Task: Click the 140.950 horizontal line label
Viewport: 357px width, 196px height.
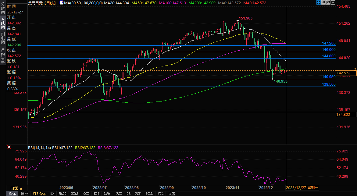Action: pyautogui.click(x=329, y=77)
